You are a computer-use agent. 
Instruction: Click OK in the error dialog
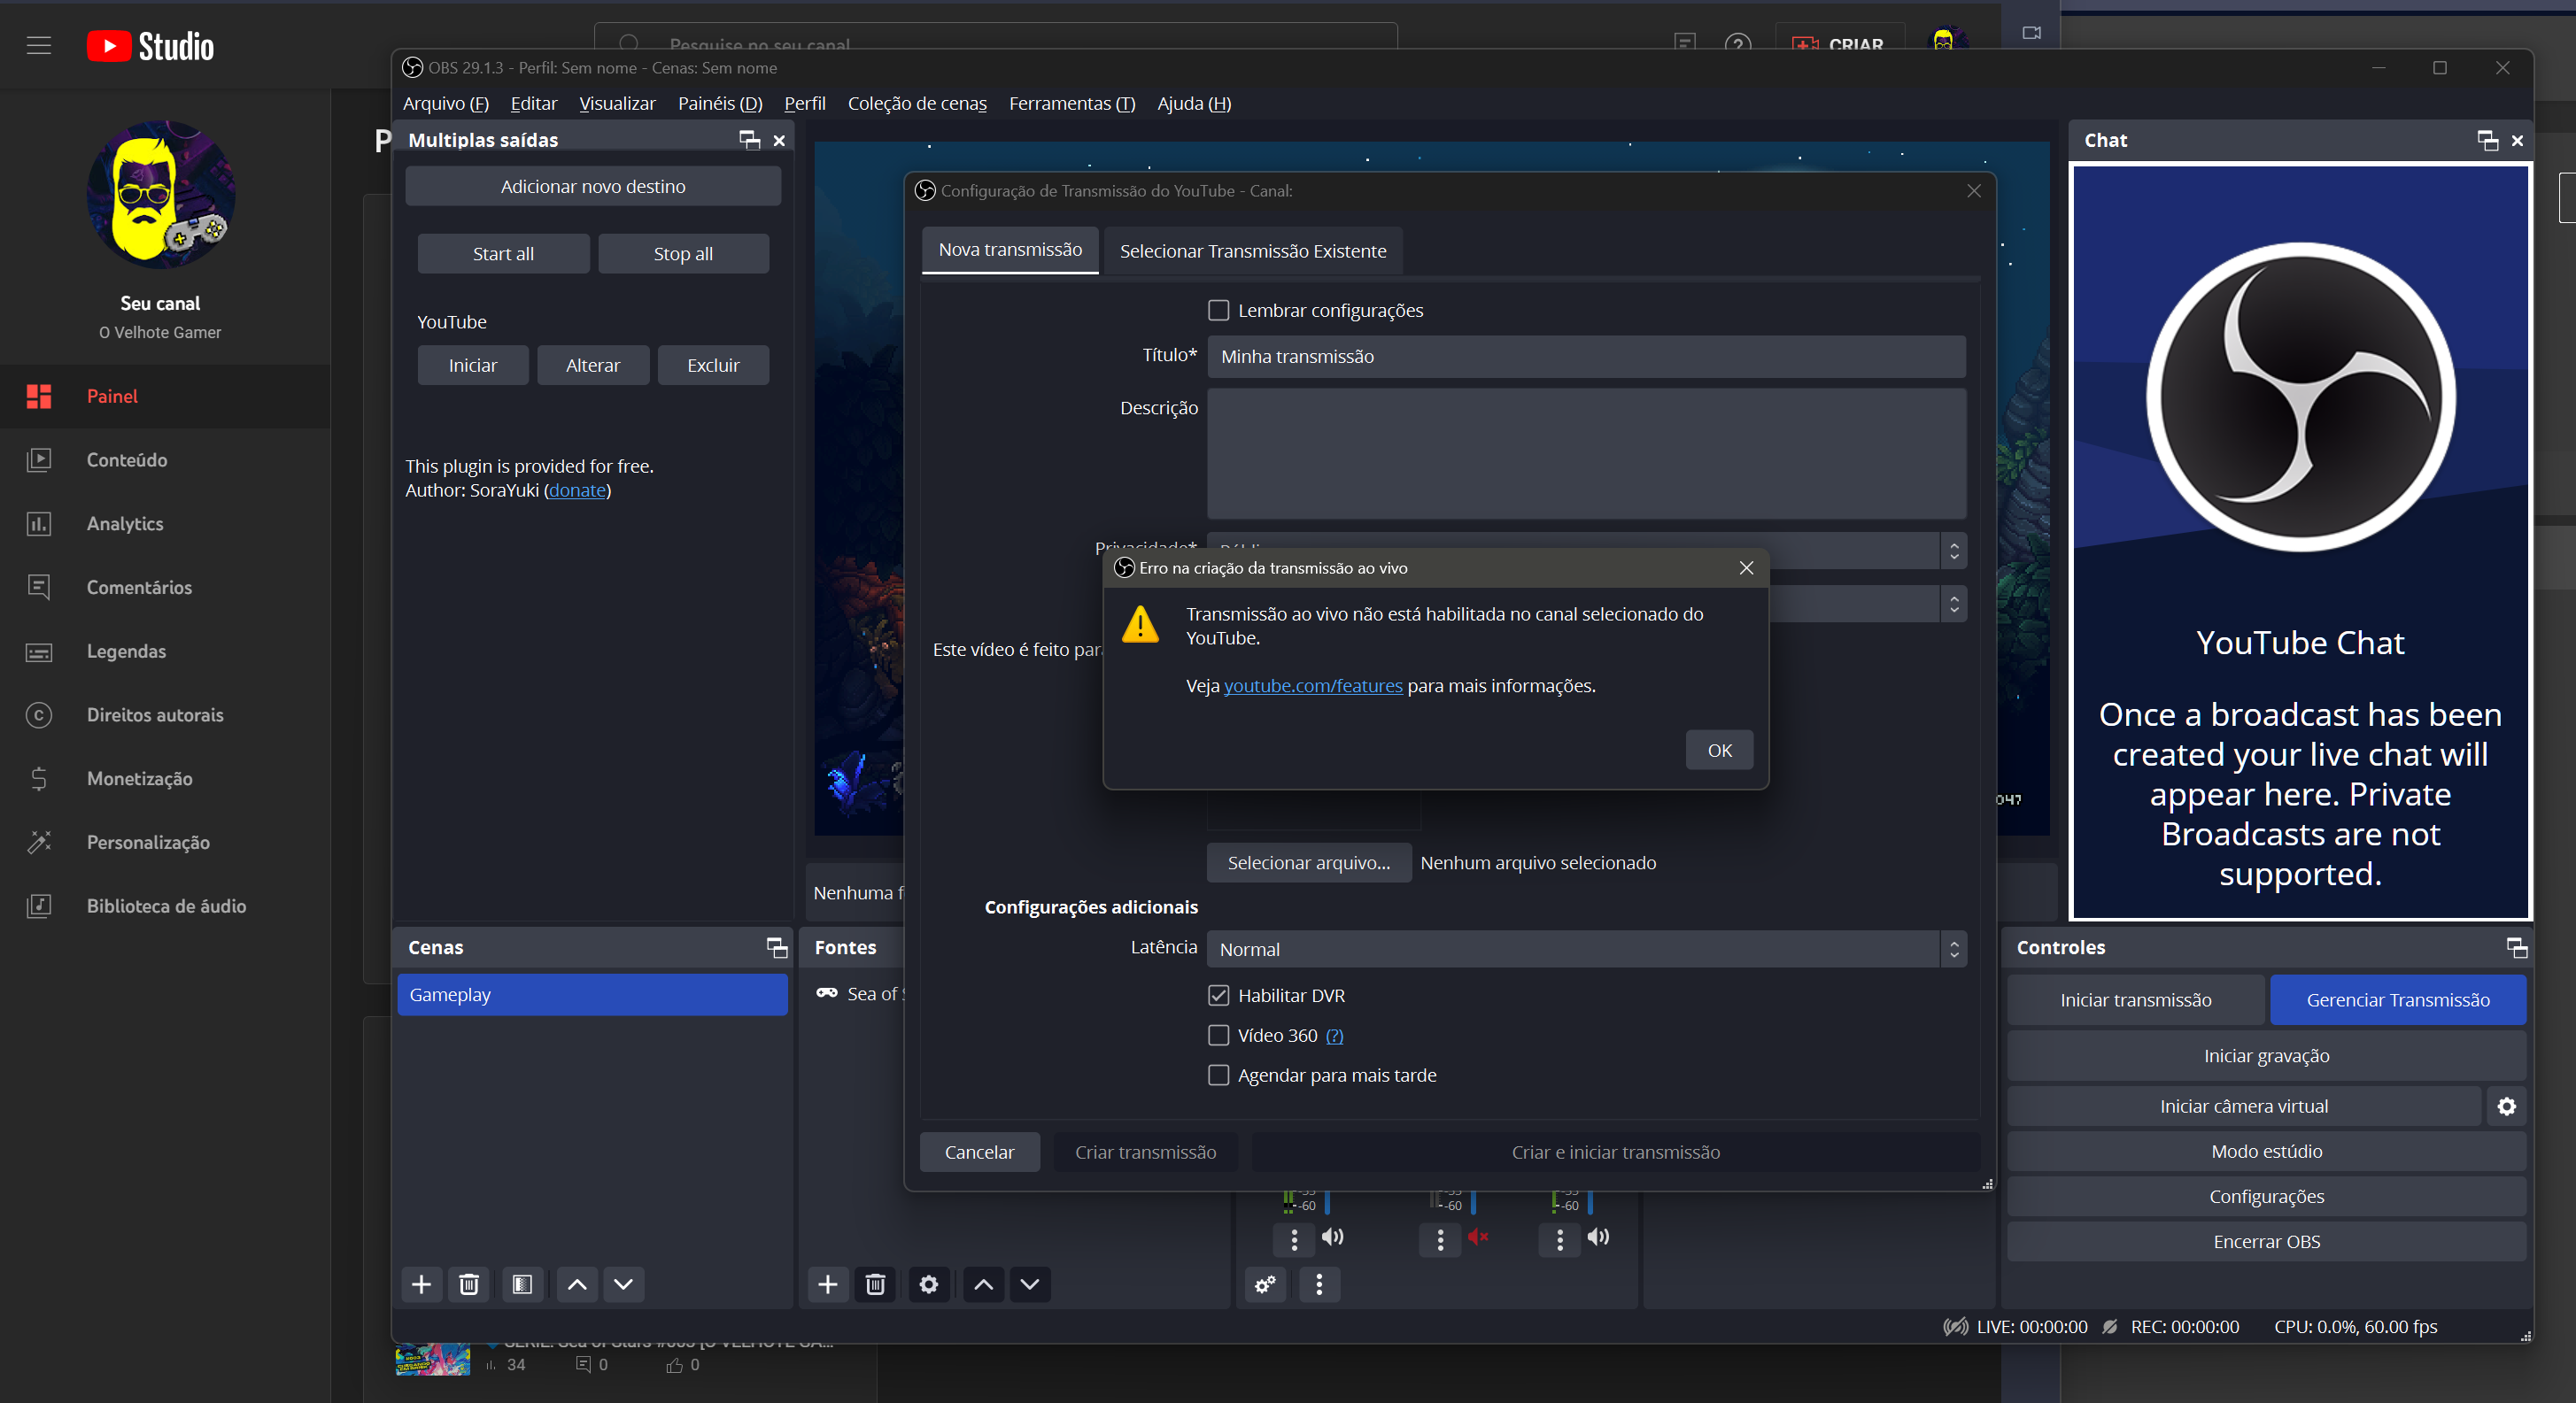1719,751
